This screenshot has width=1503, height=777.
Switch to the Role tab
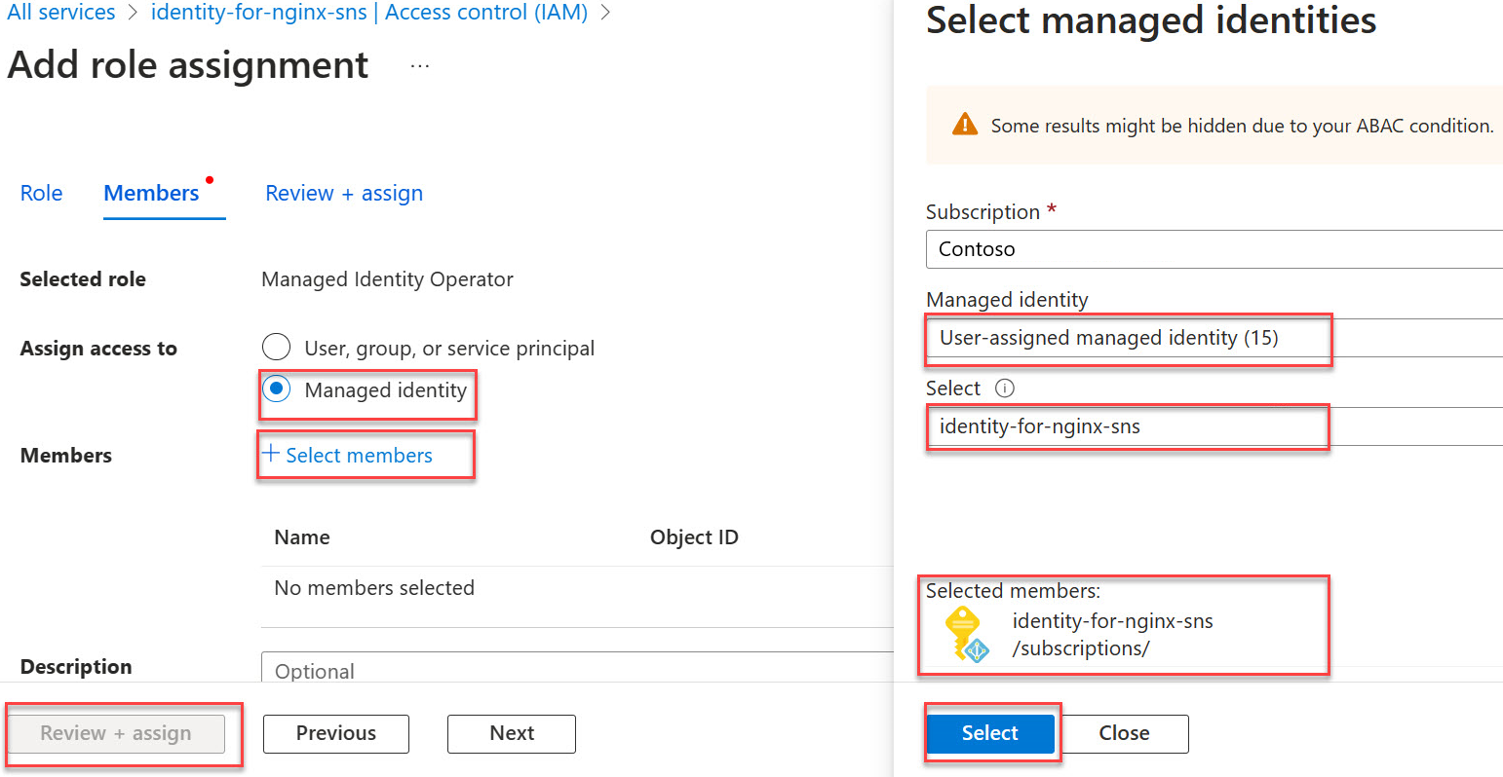[40, 193]
